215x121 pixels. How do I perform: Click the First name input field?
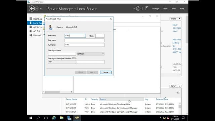pos(75,36)
